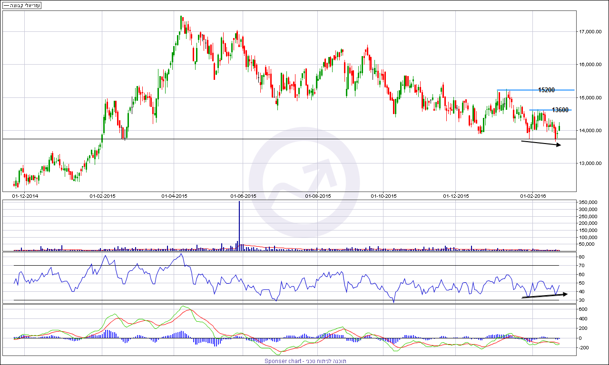Click the downward black arrow under price candles

click(541, 144)
